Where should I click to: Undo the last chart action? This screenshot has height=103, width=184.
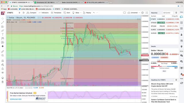(94, 13)
